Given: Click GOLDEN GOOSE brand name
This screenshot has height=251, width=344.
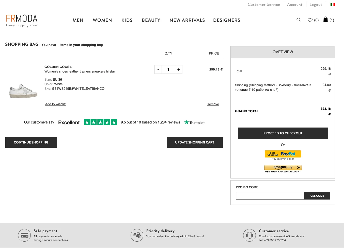Looking at the screenshot, I should coord(58,67).
